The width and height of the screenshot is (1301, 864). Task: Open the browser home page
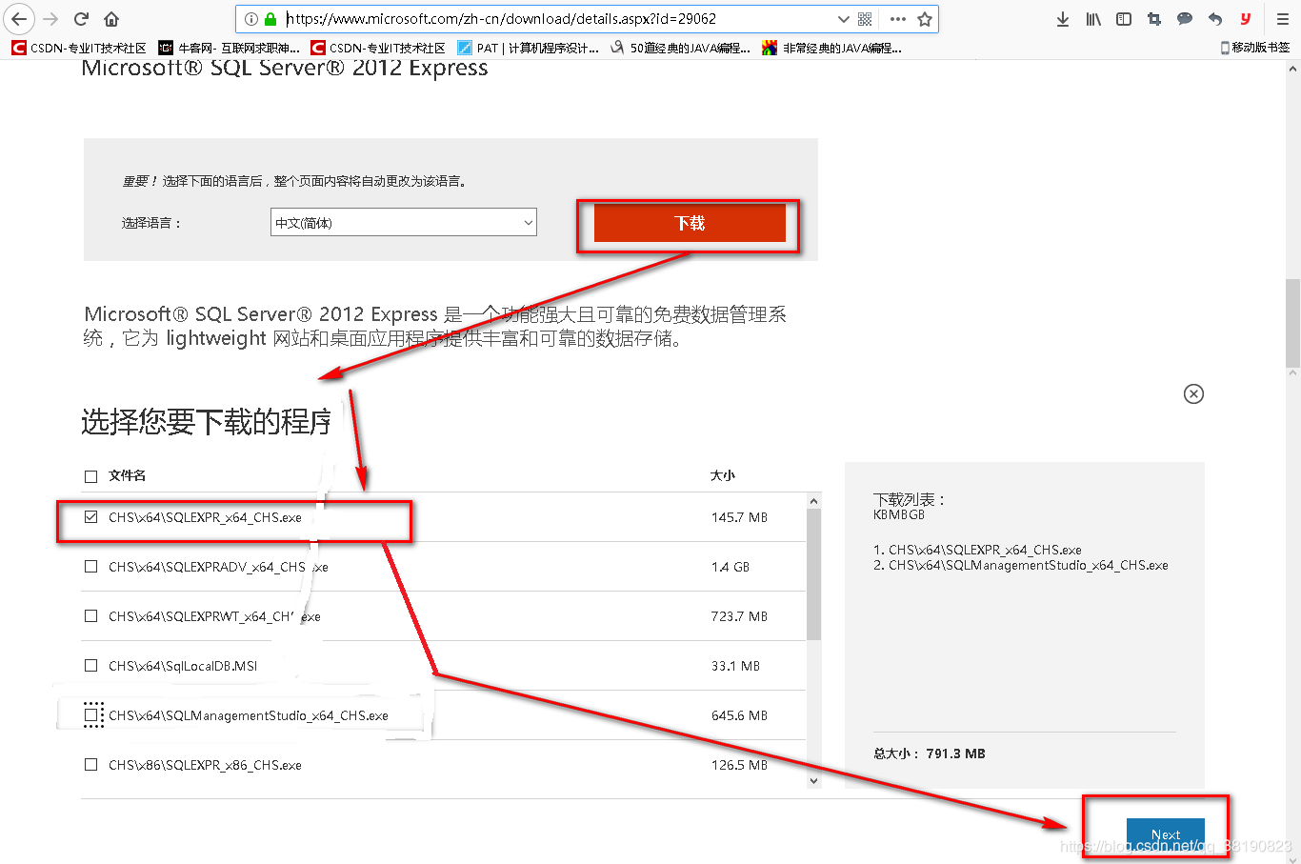click(111, 19)
